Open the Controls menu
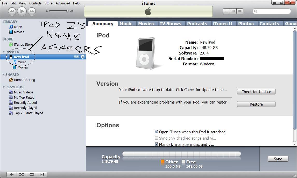This screenshot has height=178, width=297. pos(36,3)
